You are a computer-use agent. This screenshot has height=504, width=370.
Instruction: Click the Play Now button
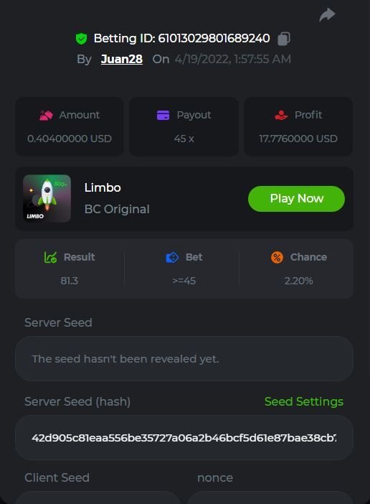click(297, 199)
